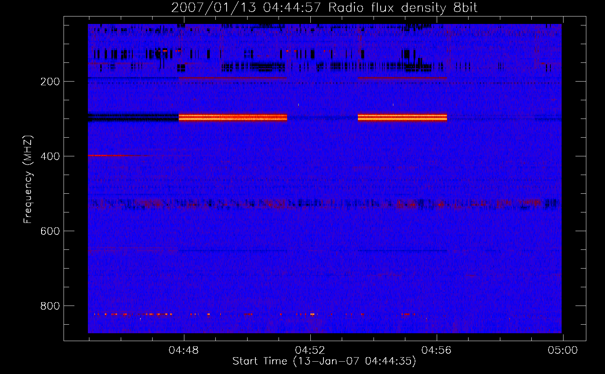Click the 05:00 time tick label
Viewport: 605px width, 374px height.
(x=563, y=350)
